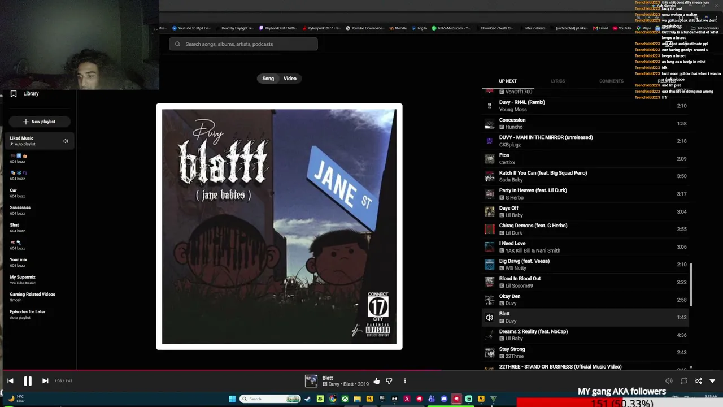Open the Moodle bookmark
This screenshot has height=407, width=723.
click(398, 28)
